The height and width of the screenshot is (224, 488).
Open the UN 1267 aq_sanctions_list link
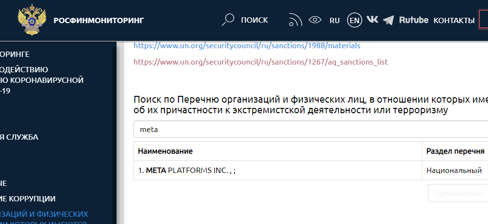(x=260, y=62)
